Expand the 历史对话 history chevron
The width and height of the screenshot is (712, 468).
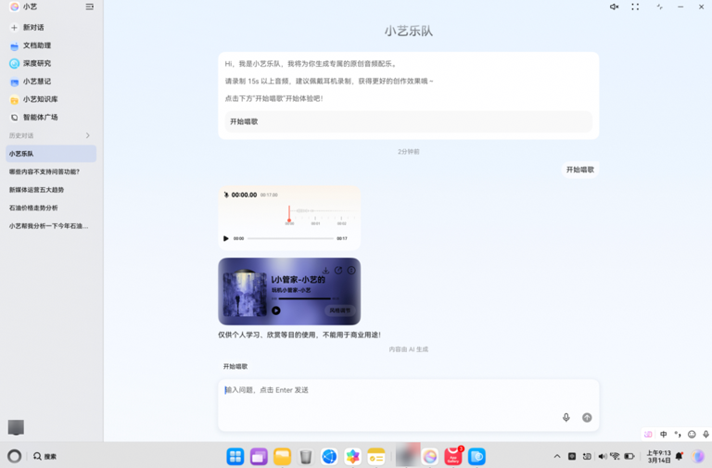tap(88, 135)
